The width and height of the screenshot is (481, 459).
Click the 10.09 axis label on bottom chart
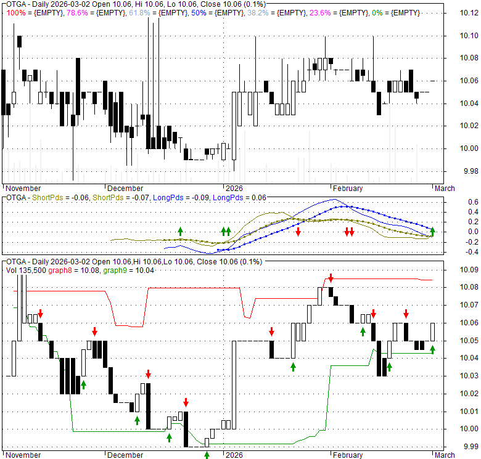pyautogui.click(x=469, y=270)
